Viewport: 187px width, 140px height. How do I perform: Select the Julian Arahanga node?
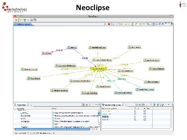[59, 90]
